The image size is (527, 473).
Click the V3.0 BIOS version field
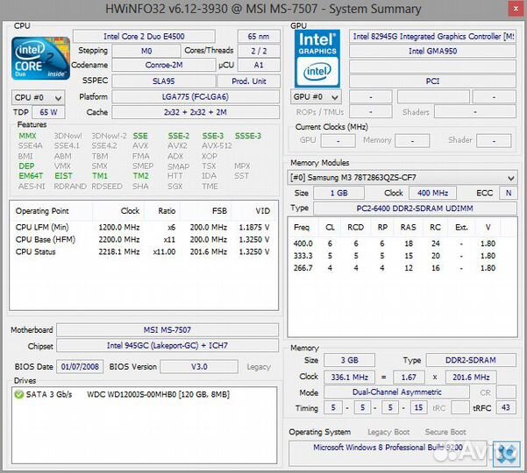point(199,367)
